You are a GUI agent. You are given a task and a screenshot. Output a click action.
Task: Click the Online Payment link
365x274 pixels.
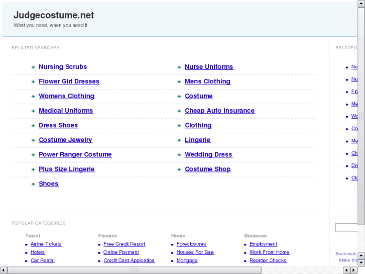click(121, 252)
